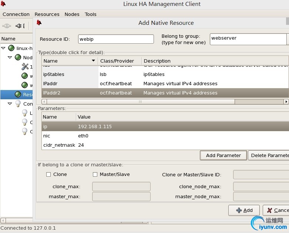Click the green Nodes status icon
This screenshot has height=233, width=289.
pyautogui.click(x=18, y=57)
